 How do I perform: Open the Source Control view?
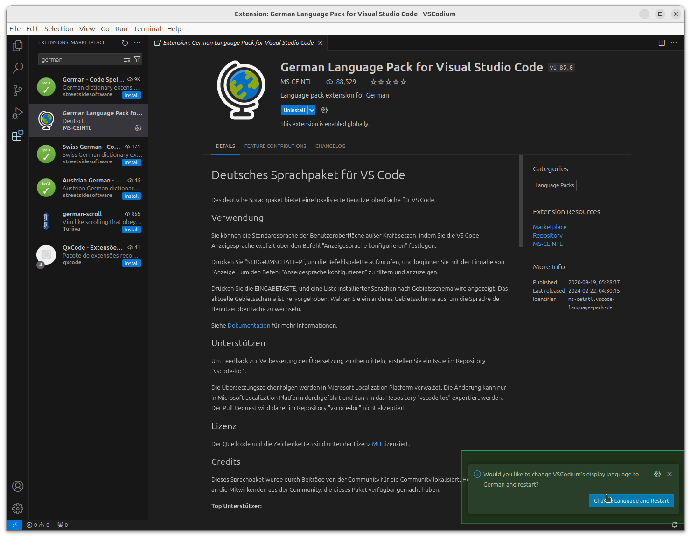[17, 91]
